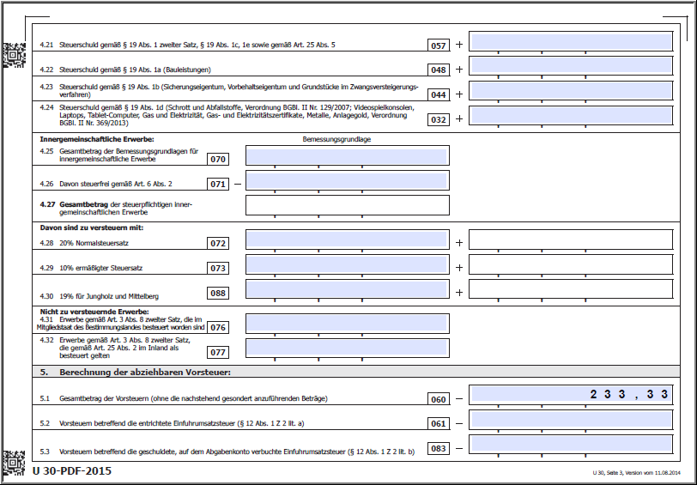Select the tax amount box right of 072
The image size is (697, 485).
click(571, 240)
